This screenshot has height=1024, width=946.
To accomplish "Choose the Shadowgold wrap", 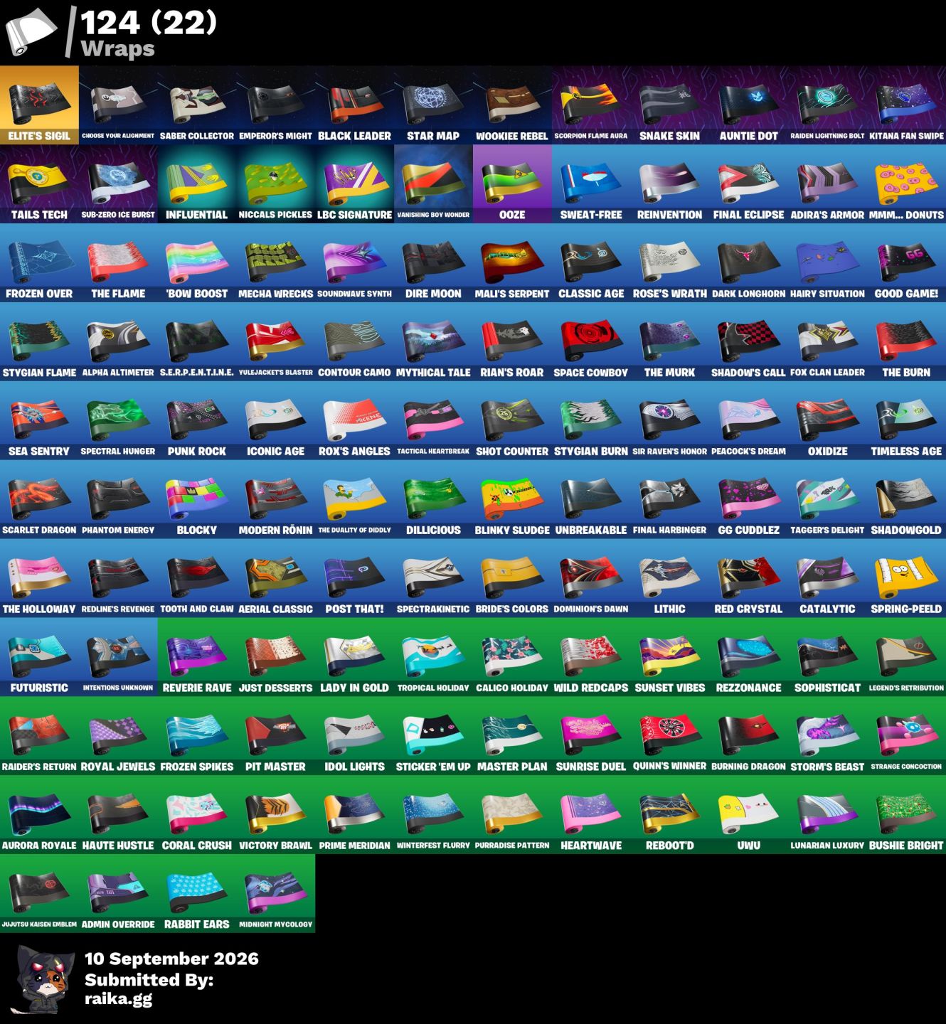I will click(907, 500).
